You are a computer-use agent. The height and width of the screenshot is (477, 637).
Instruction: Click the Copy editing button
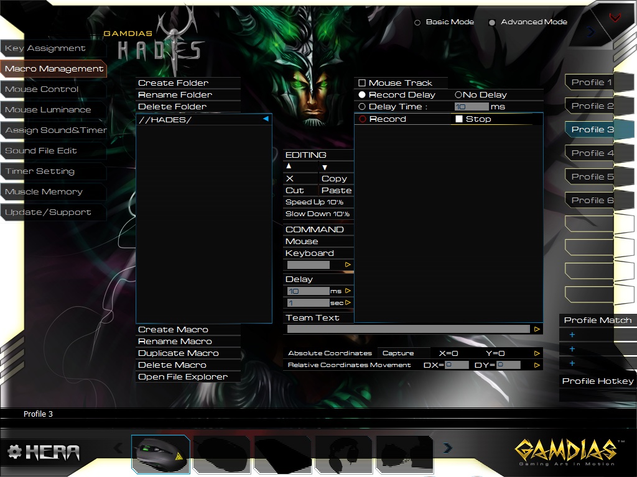coord(335,178)
